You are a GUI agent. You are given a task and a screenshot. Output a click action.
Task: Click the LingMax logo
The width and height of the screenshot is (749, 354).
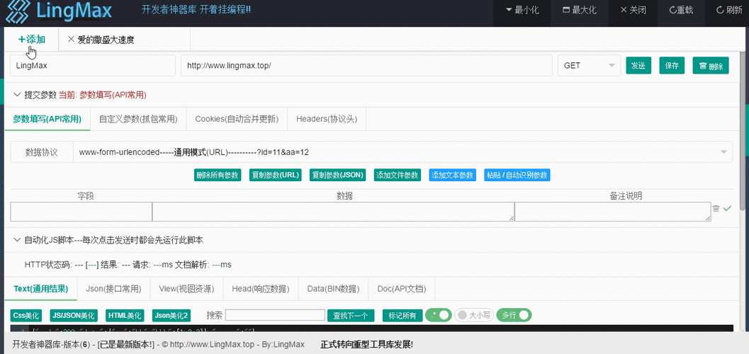pyautogui.click(x=60, y=11)
